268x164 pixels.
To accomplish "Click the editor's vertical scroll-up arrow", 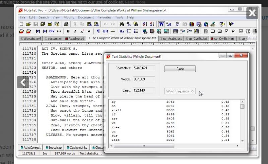I will tap(253, 49).
